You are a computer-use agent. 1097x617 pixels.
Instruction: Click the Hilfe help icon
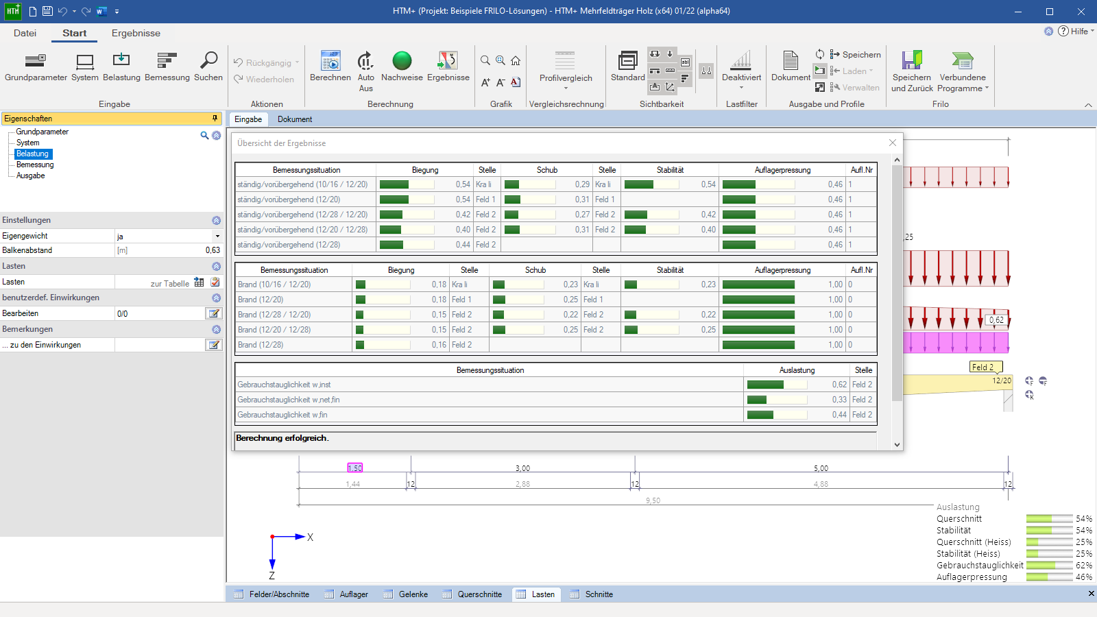coord(1063,31)
